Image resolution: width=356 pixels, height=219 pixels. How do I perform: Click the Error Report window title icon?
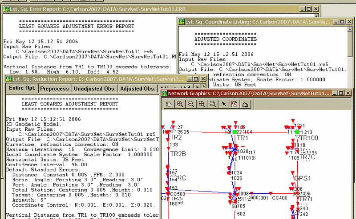6,9
